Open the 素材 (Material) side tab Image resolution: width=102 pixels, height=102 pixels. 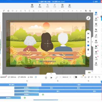tap(96, 47)
